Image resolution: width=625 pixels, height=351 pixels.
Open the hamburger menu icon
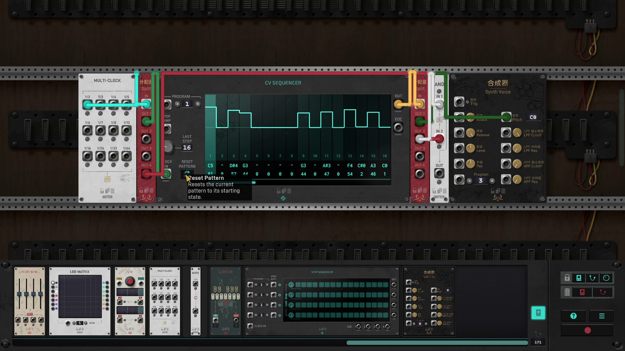point(602,316)
